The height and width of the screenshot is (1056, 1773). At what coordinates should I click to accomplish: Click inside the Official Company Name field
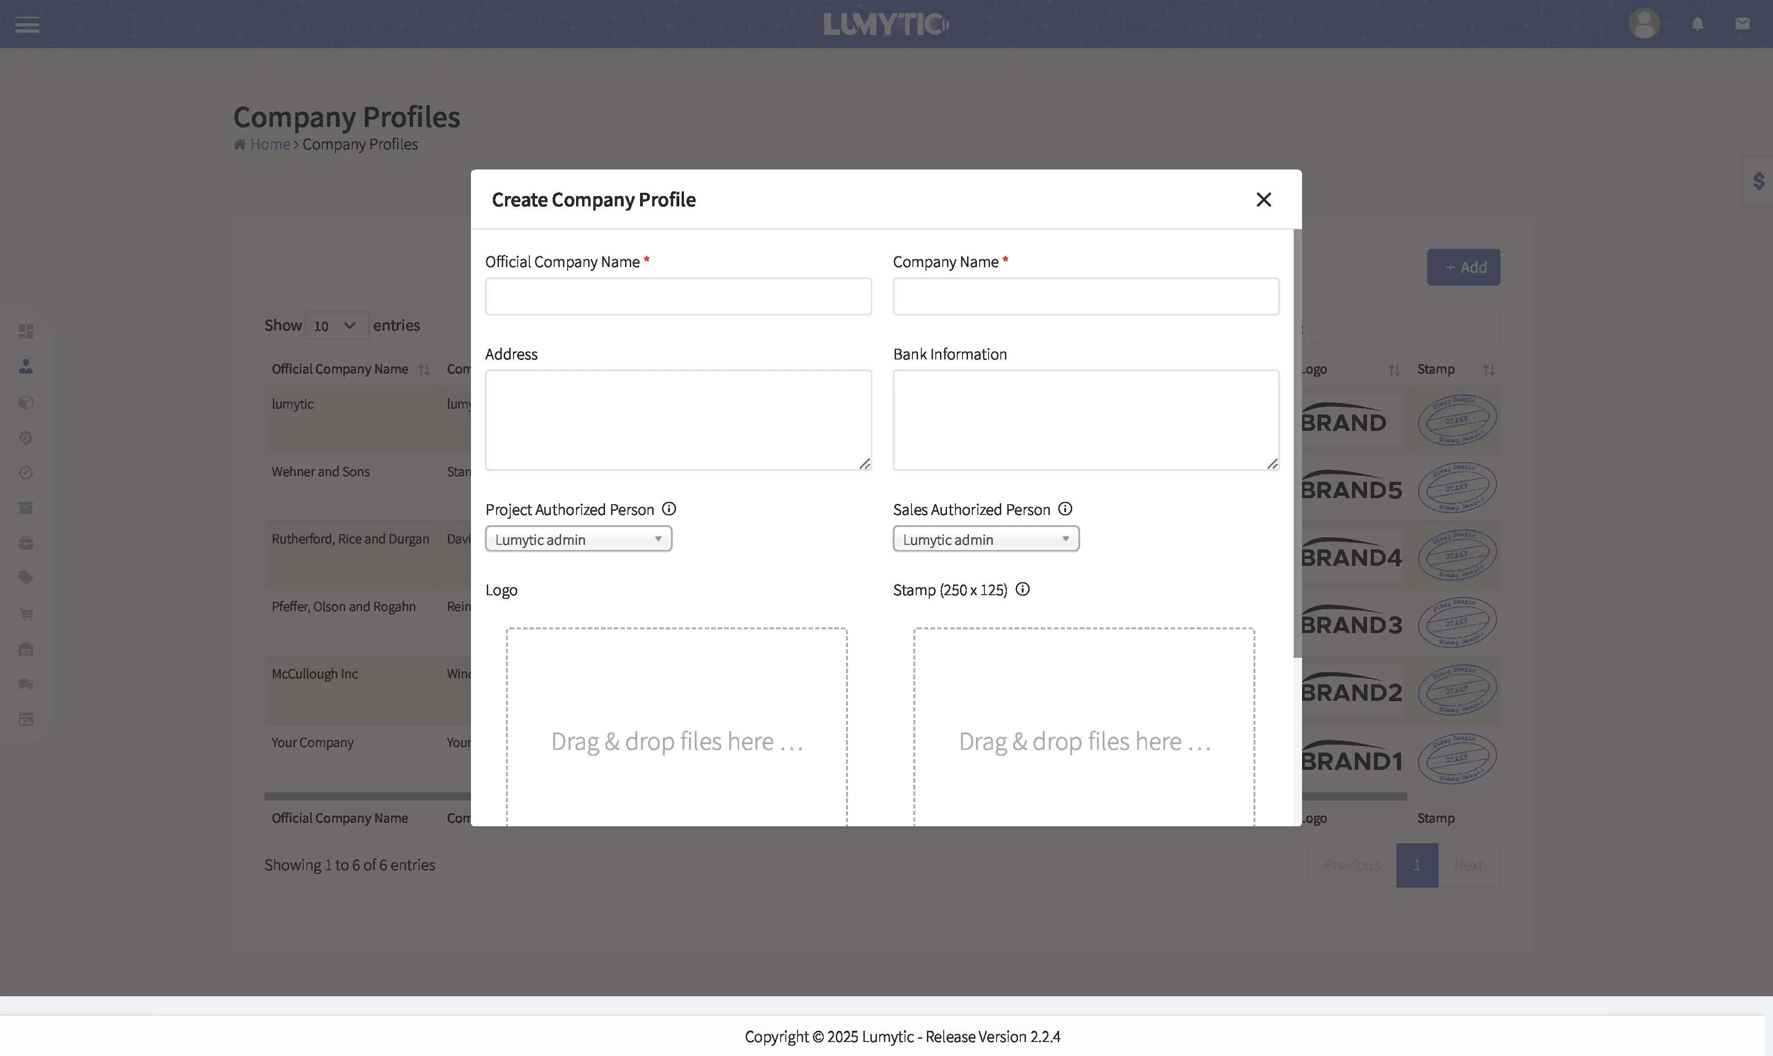tap(678, 296)
